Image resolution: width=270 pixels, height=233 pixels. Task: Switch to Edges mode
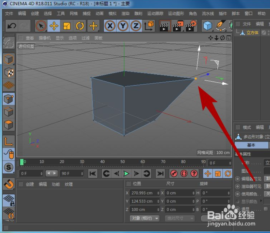[8, 112]
